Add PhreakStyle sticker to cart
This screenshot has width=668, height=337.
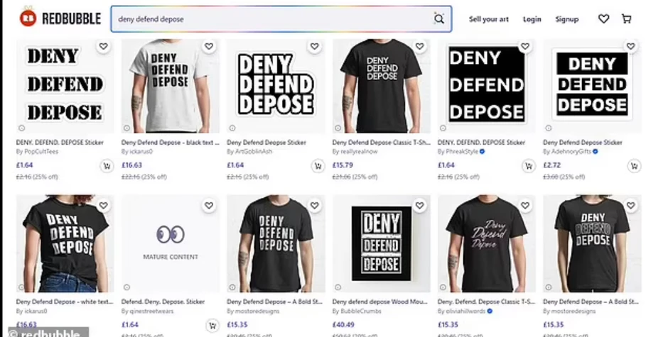[x=528, y=166]
